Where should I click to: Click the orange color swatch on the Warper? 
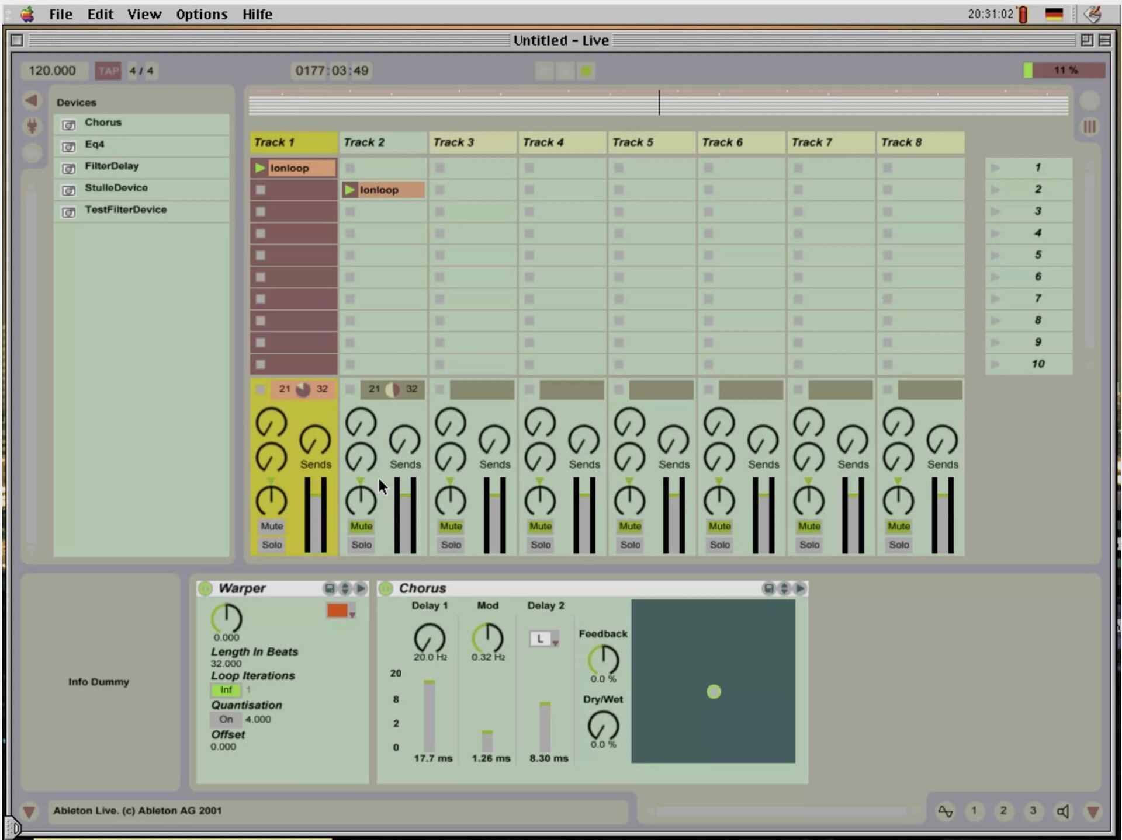pyautogui.click(x=337, y=611)
